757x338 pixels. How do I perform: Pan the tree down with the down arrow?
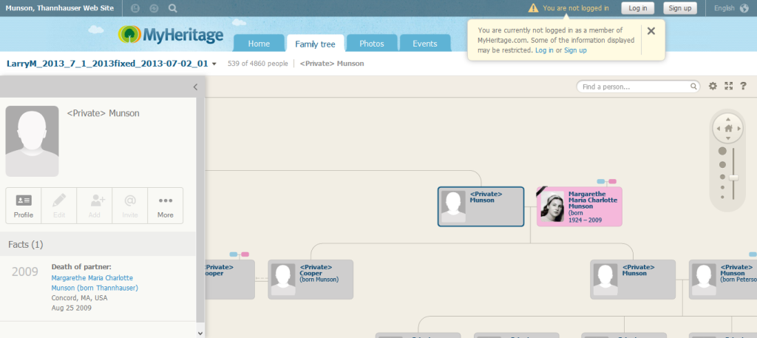click(x=728, y=138)
